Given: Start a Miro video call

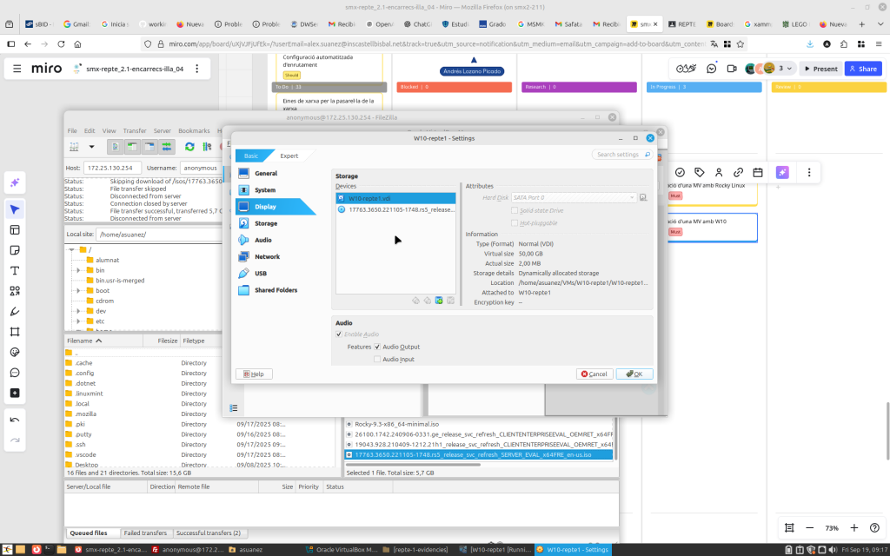Looking at the screenshot, I should (732, 69).
